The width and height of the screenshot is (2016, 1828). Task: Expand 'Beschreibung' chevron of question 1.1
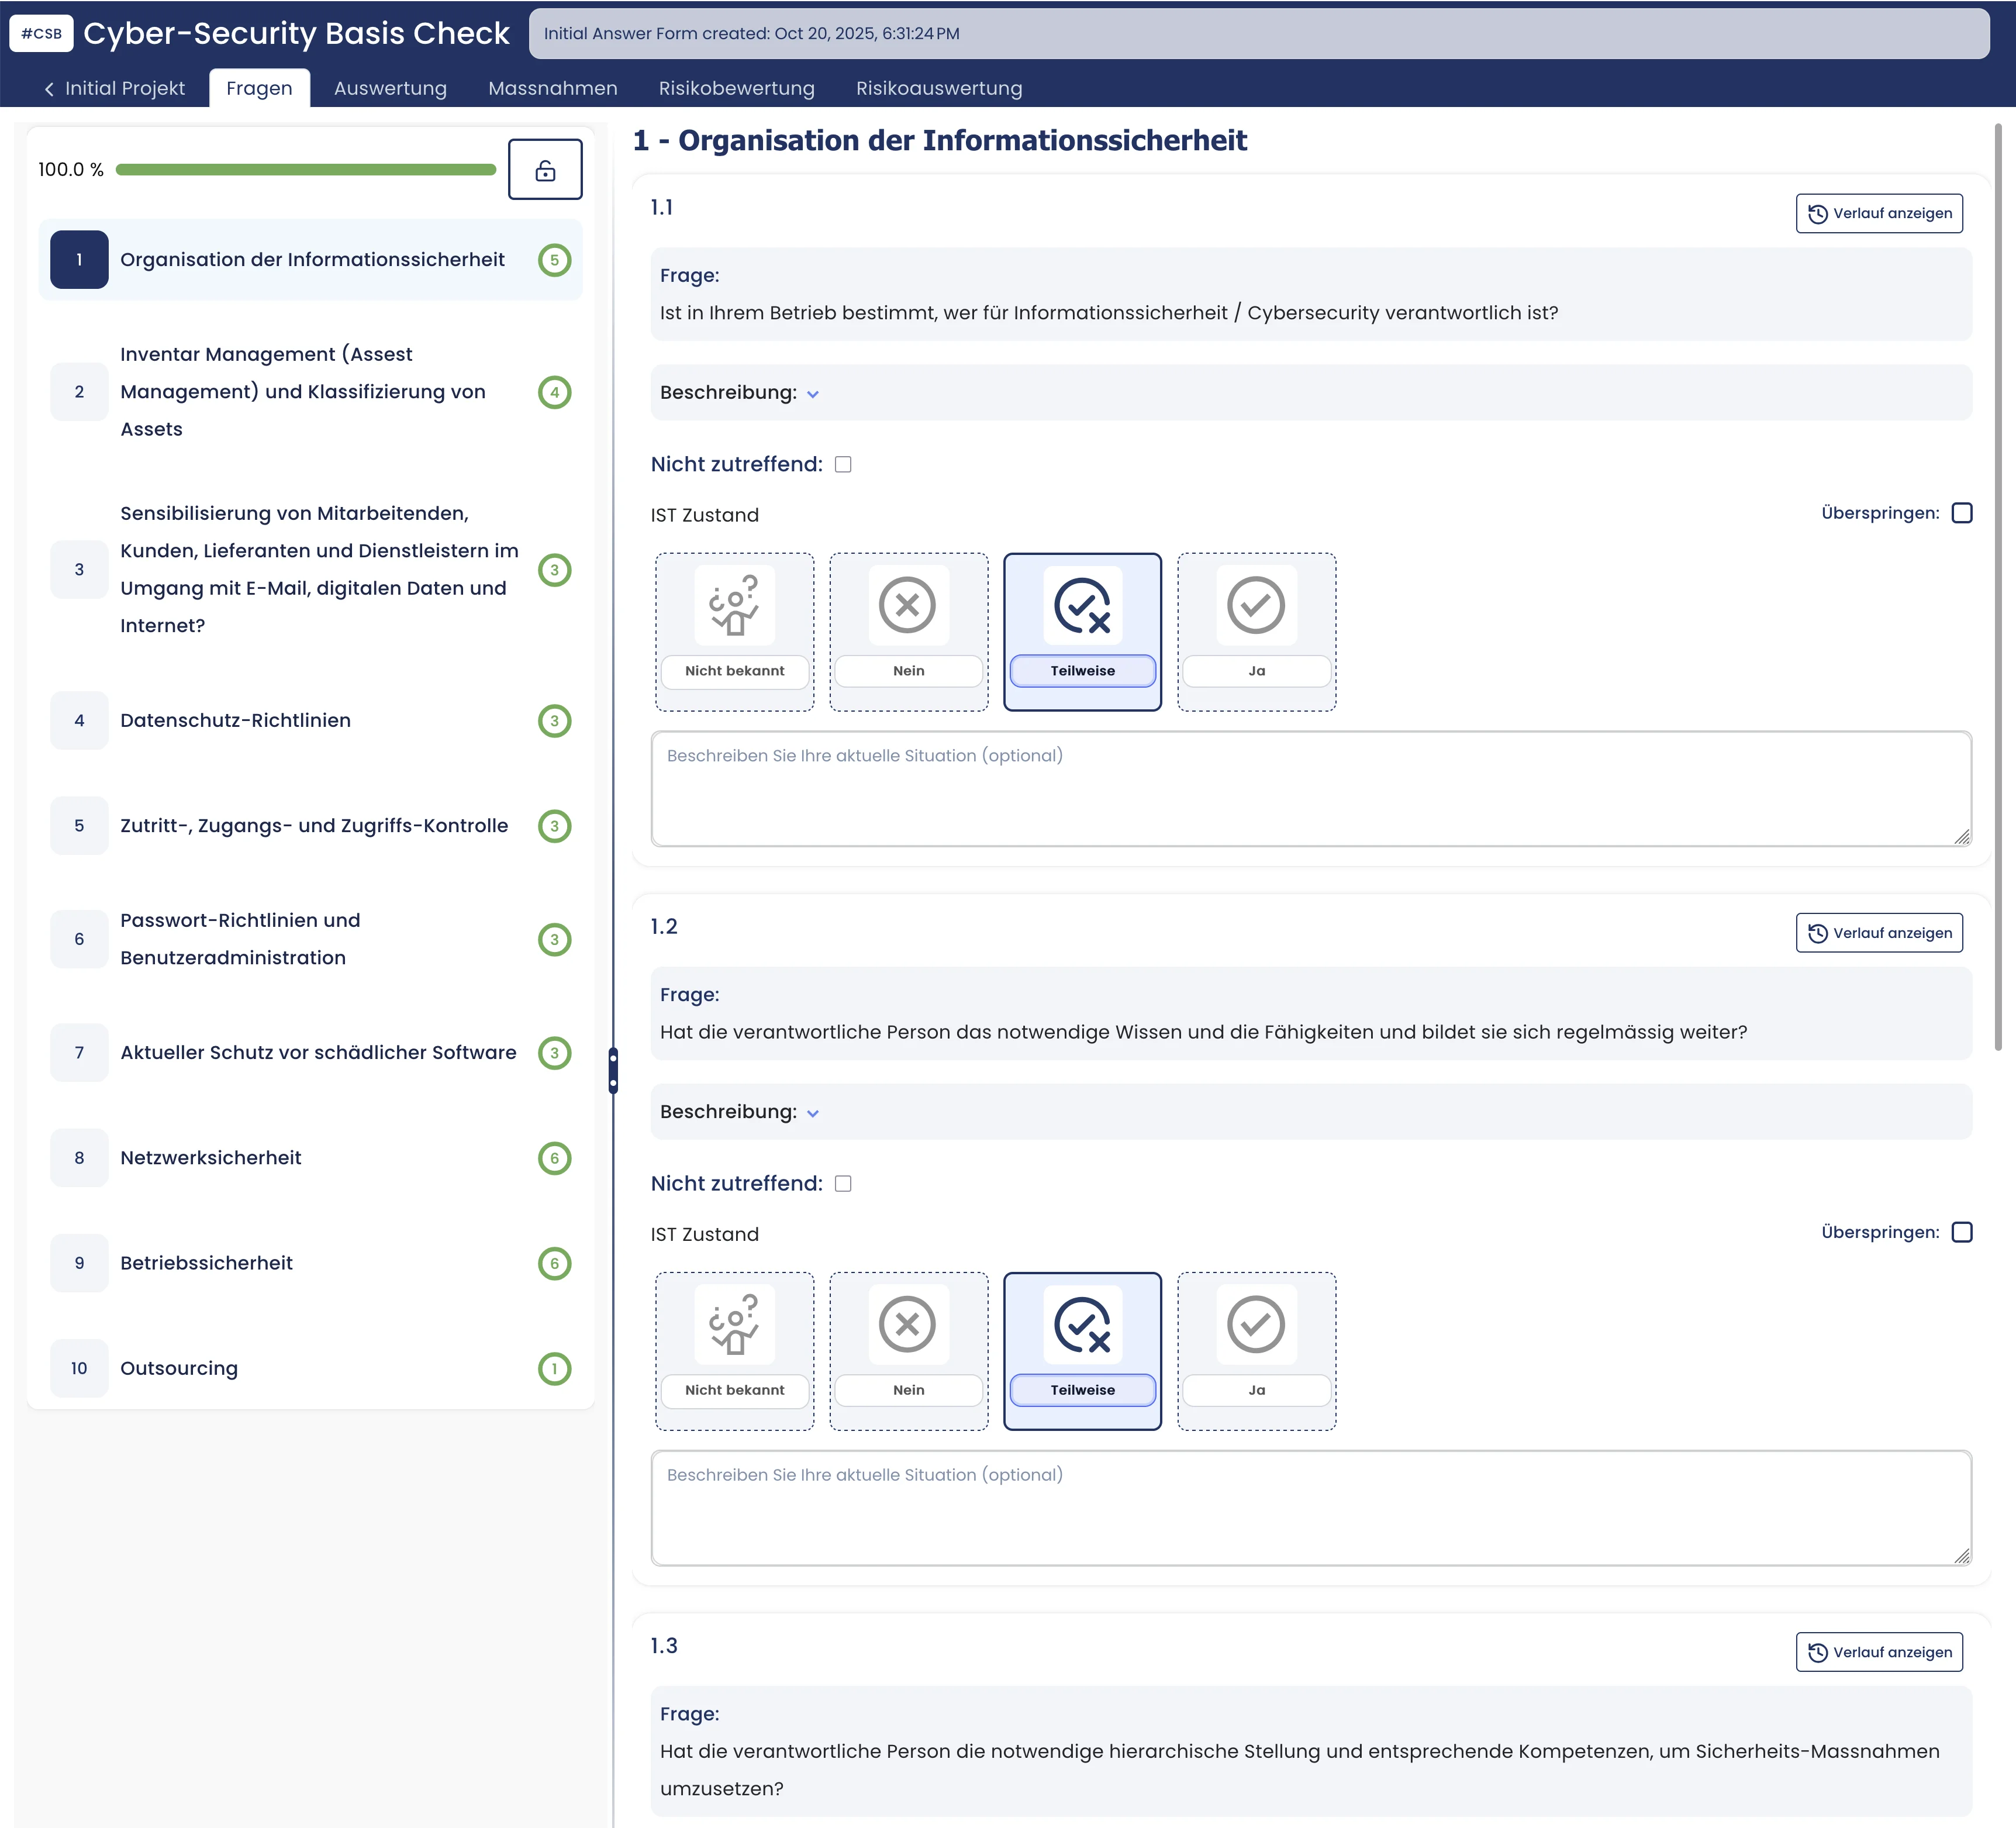(813, 394)
